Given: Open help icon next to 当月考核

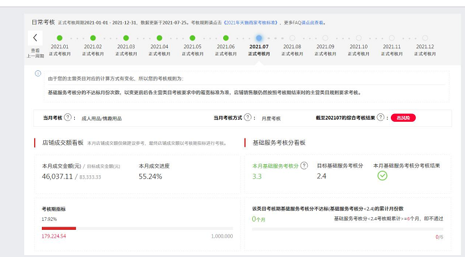Looking at the screenshot, I should pos(68,117).
